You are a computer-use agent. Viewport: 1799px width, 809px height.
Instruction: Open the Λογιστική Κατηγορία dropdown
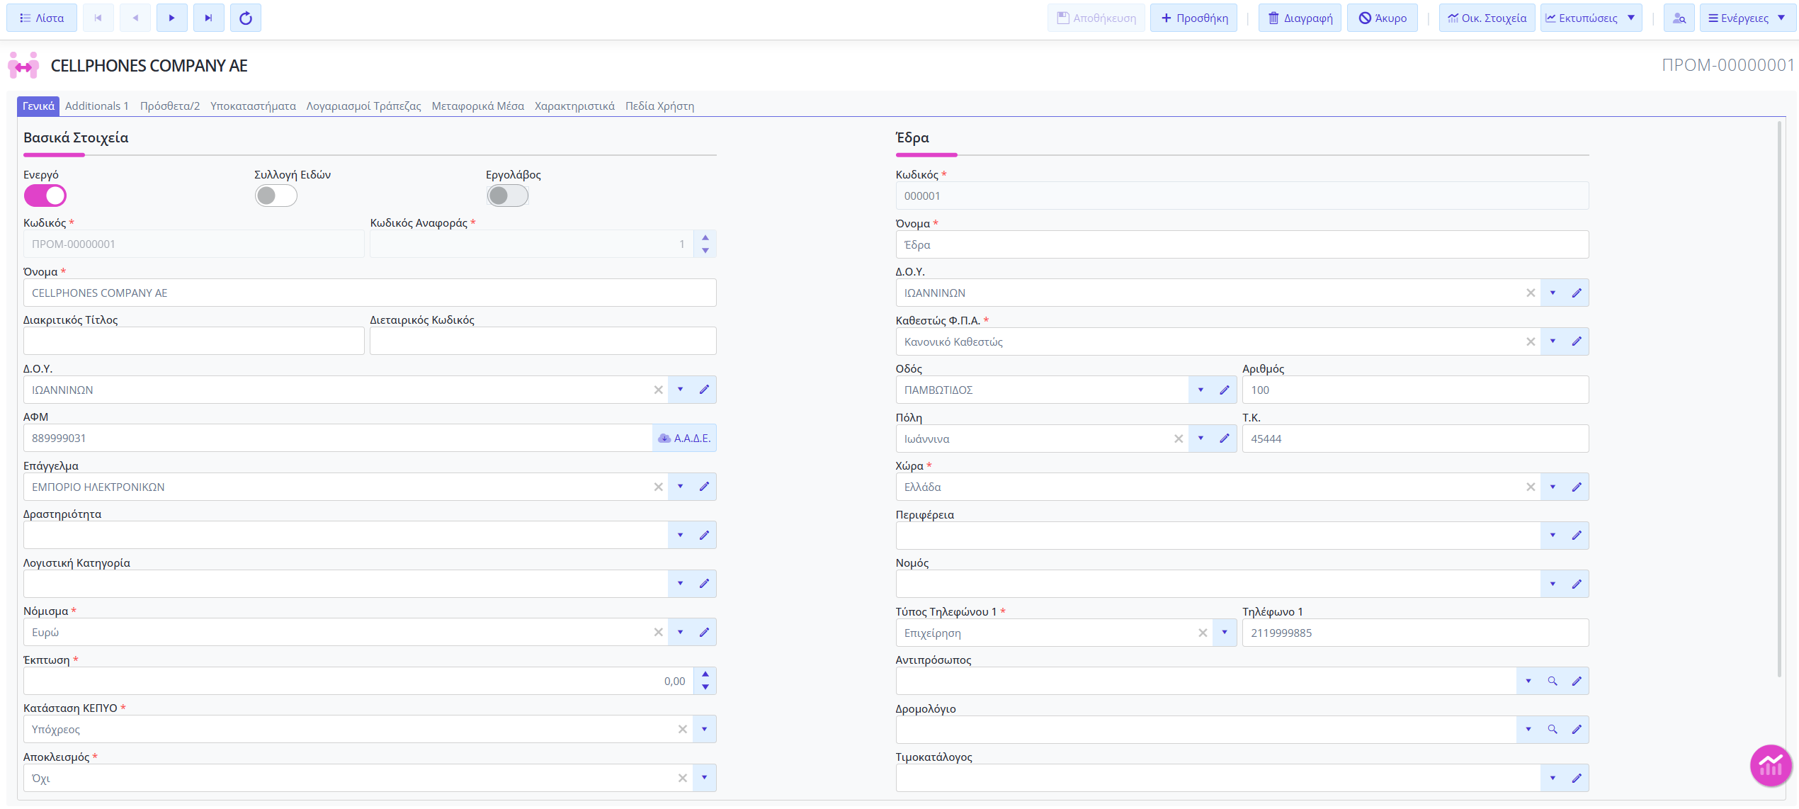click(681, 584)
